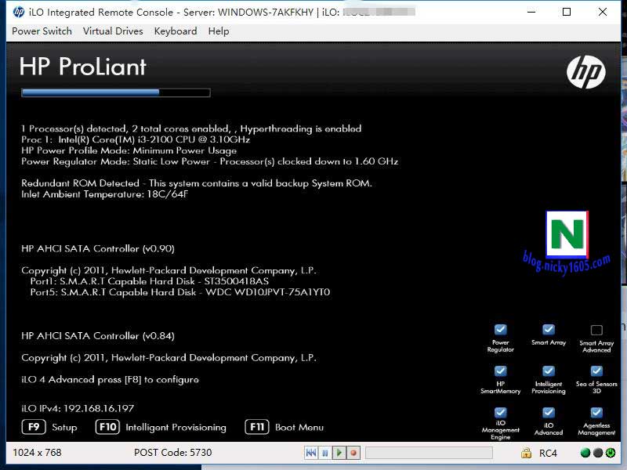Click the green power status icon
This screenshot has height=470, width=627.
[x=611, y=453]
